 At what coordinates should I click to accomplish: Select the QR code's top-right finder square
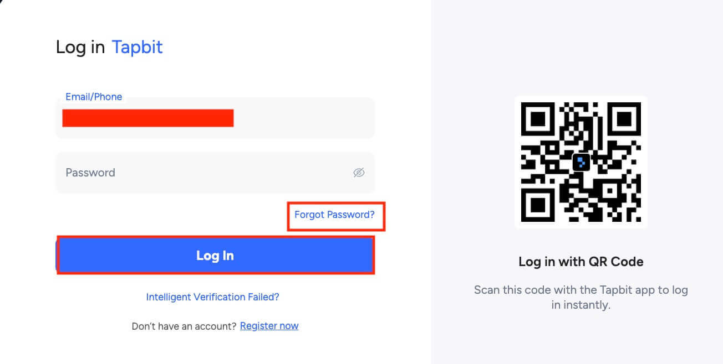click(624, 118)
